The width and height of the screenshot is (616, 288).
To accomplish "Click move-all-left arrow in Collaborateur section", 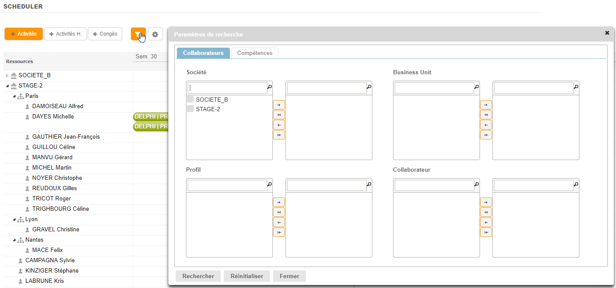I will [x=486, y=232].
